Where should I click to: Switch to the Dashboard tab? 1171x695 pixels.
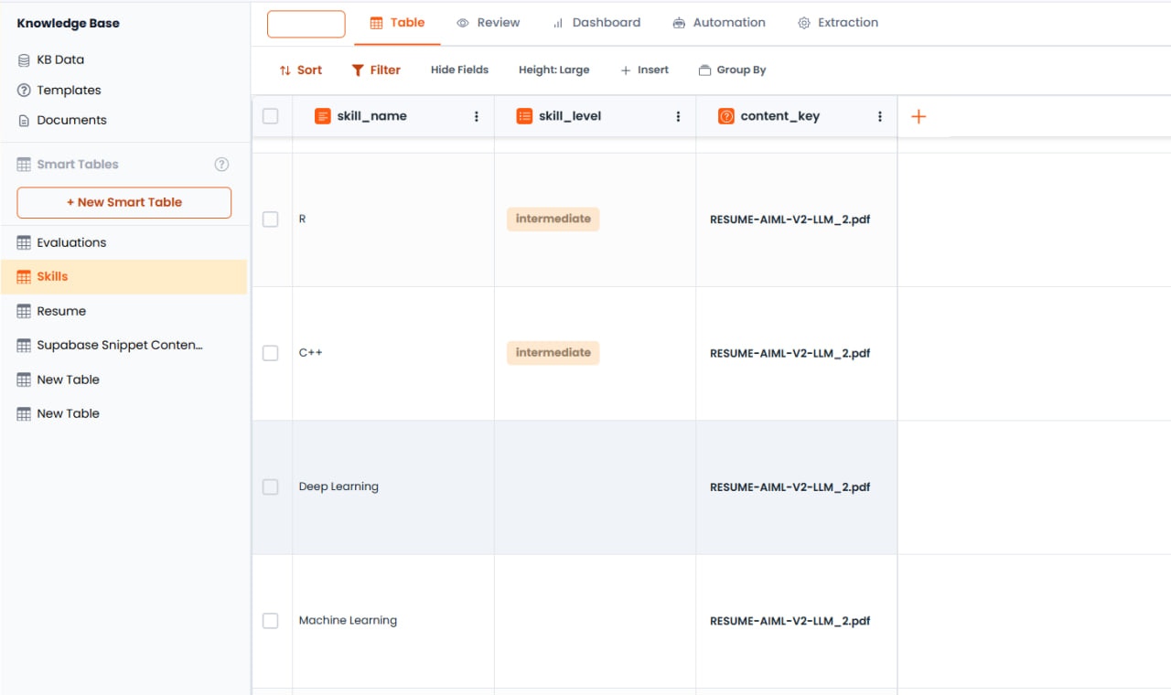[596, 22]
